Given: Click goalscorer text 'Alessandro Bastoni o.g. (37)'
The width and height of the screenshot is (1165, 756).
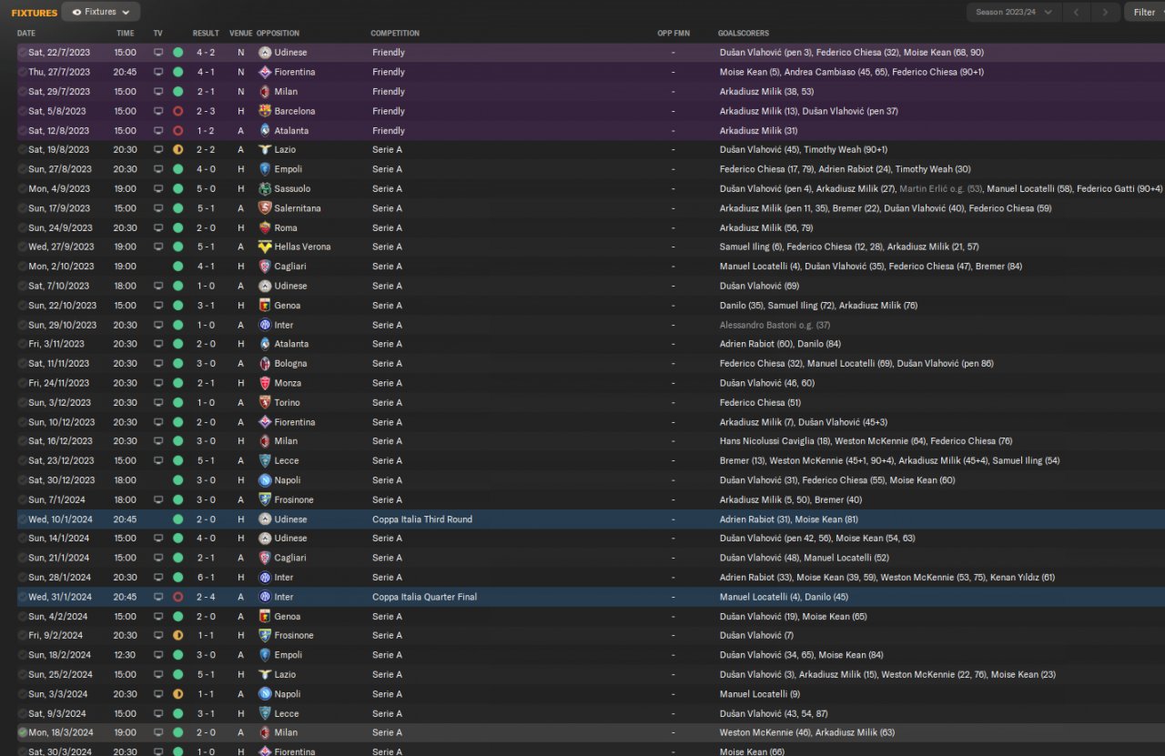Looking at the screenshot, I should click(775, 325).
